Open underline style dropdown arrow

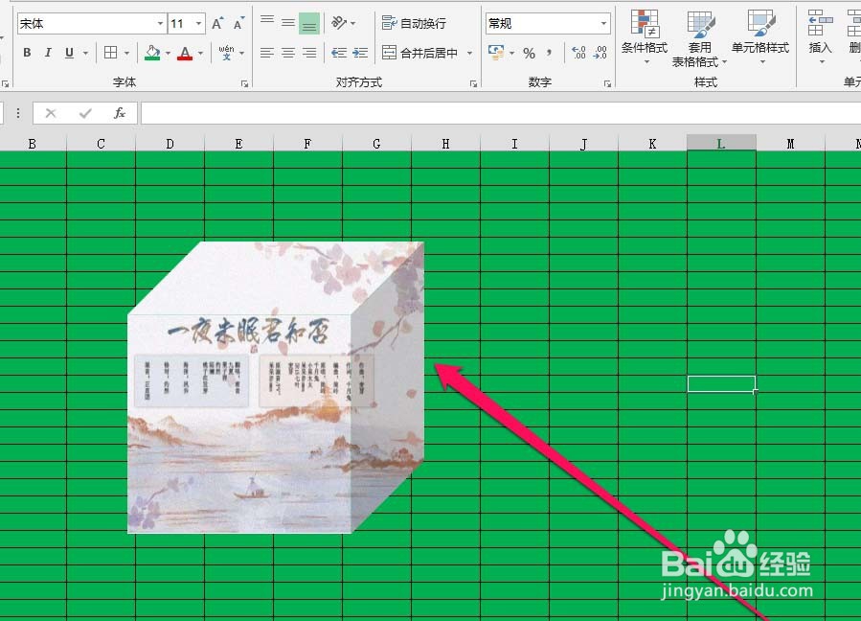tap(85, 54)
